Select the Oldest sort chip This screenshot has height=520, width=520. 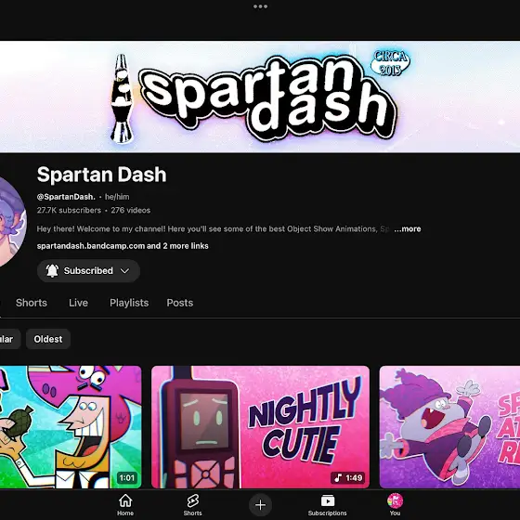coord(48,339)
